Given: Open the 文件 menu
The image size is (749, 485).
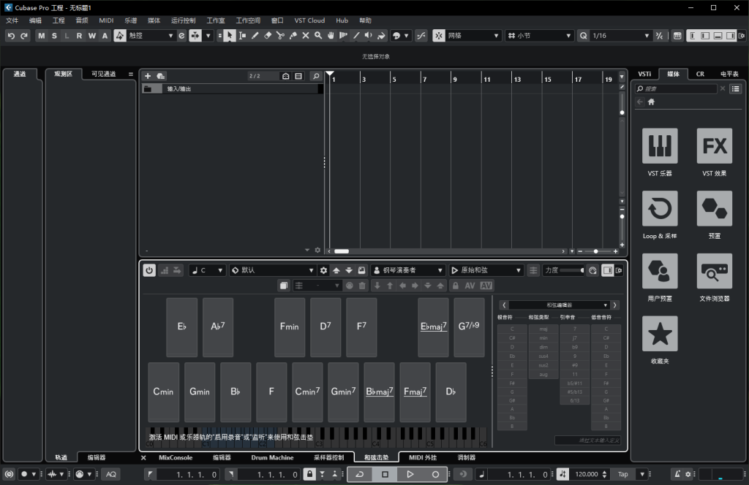Looking at the screenshot, I should click(12, 20).
